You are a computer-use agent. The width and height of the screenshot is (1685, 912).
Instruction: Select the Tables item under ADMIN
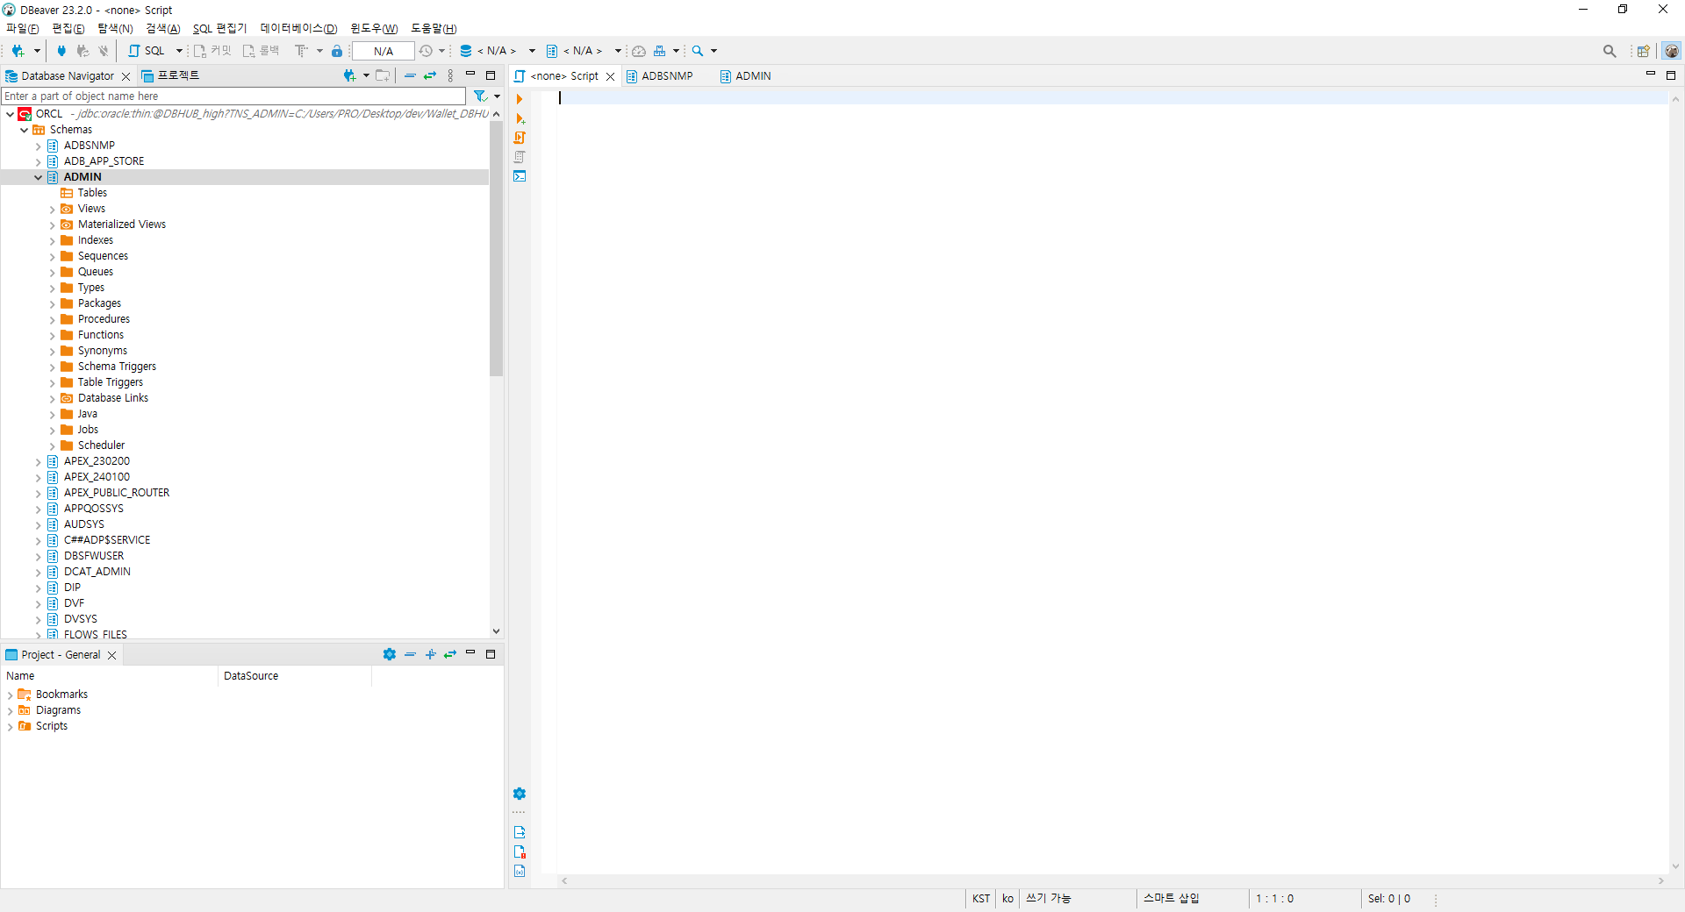(92, 193)
